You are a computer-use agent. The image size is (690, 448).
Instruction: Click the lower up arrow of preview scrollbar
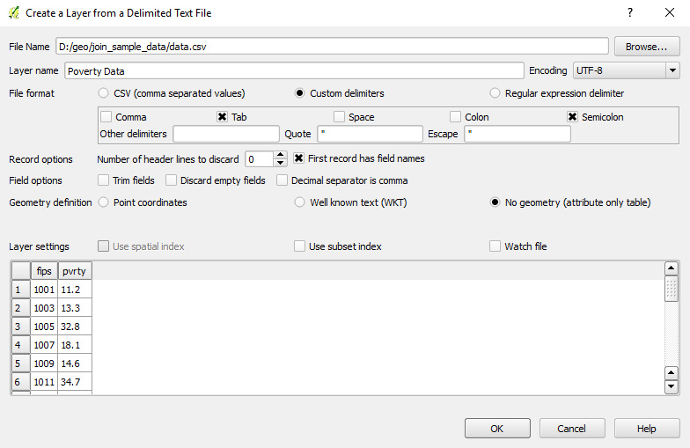click(671, 373)
